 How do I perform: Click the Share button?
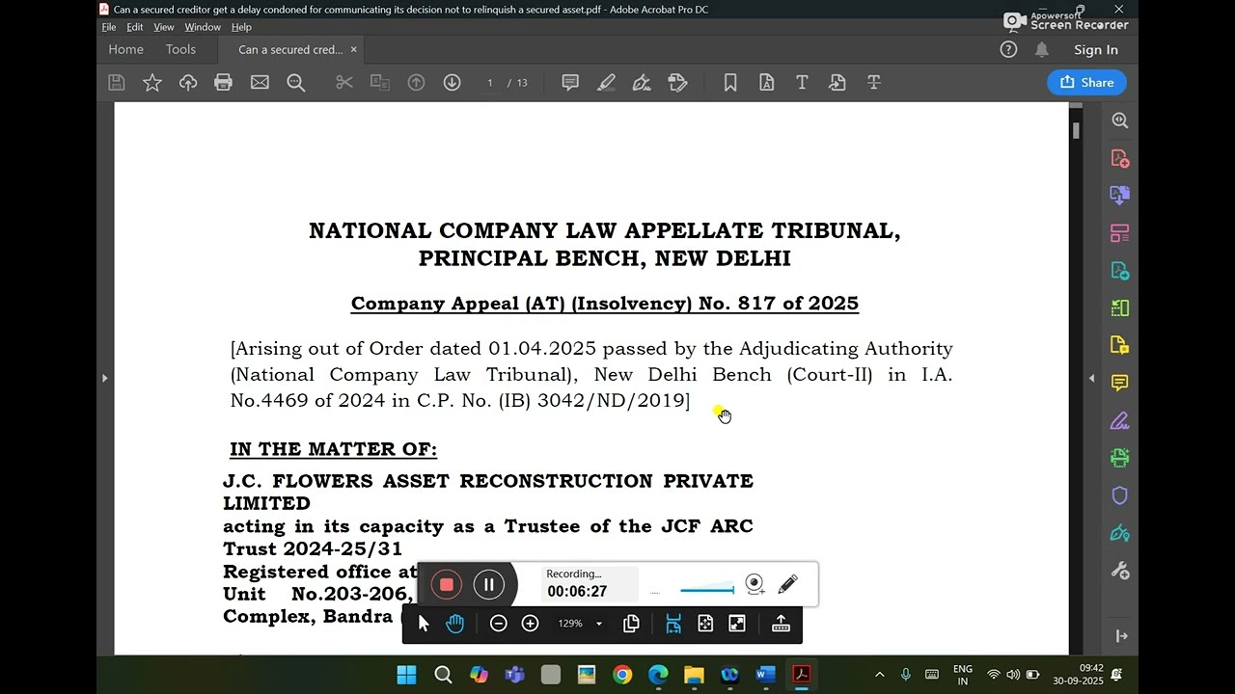click(1086, 83)
